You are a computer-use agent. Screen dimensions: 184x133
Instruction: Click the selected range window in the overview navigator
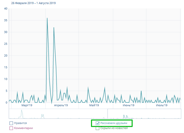pyautogui.click(x=144, y=114)
